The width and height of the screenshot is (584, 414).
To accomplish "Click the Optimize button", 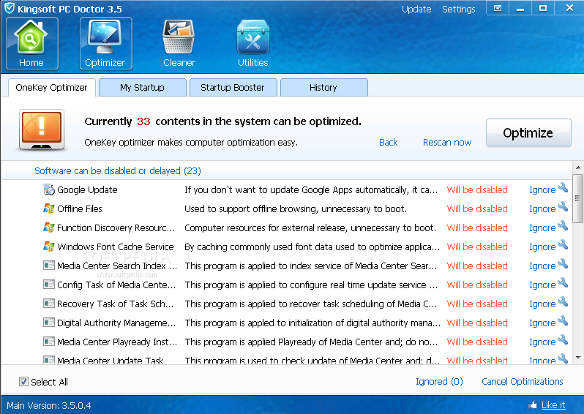I will click(x=528, y=132).
